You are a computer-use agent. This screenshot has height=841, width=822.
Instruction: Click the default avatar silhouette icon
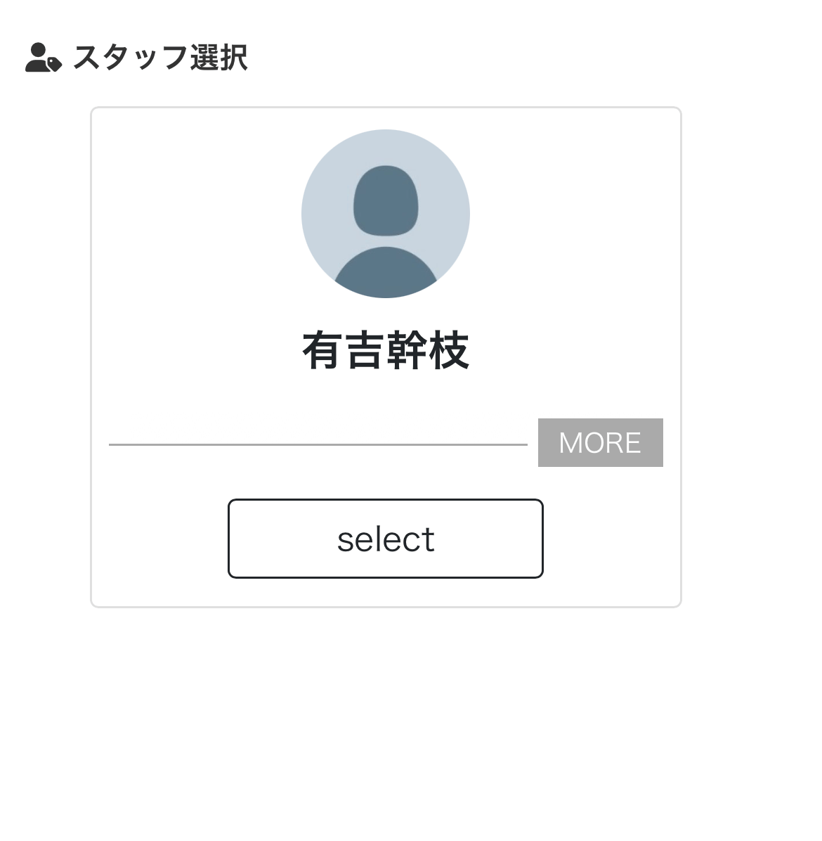click(x=386, y=214)
